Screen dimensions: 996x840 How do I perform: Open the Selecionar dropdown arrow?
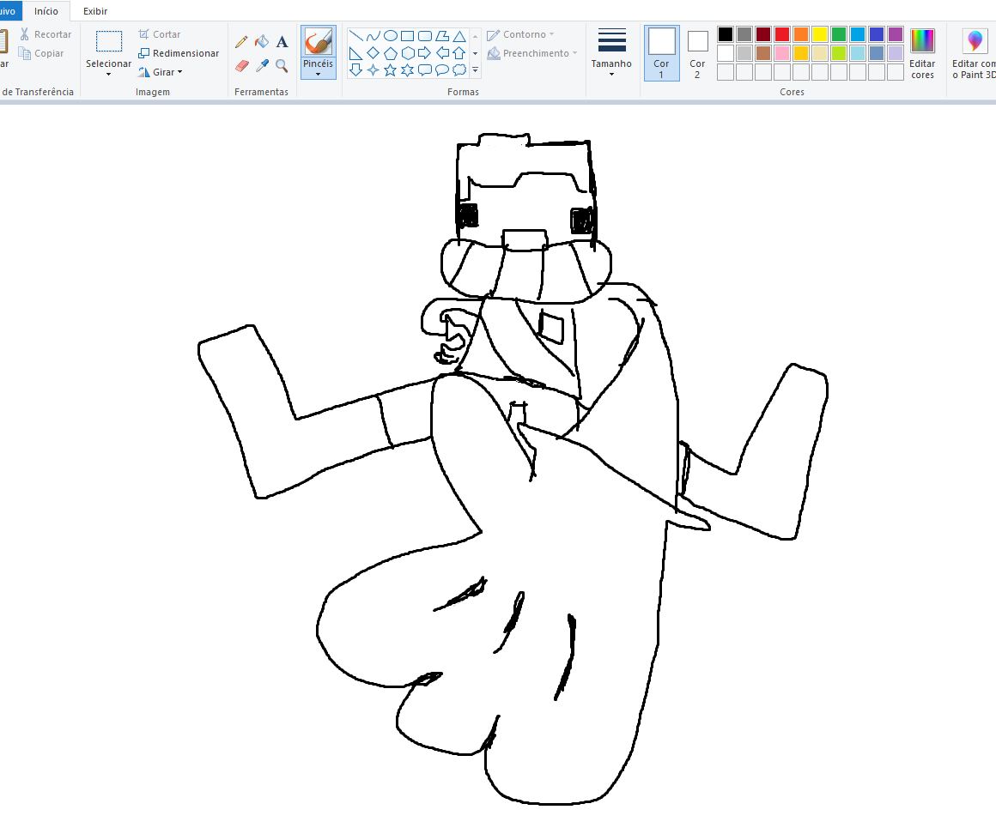(109, 75)
